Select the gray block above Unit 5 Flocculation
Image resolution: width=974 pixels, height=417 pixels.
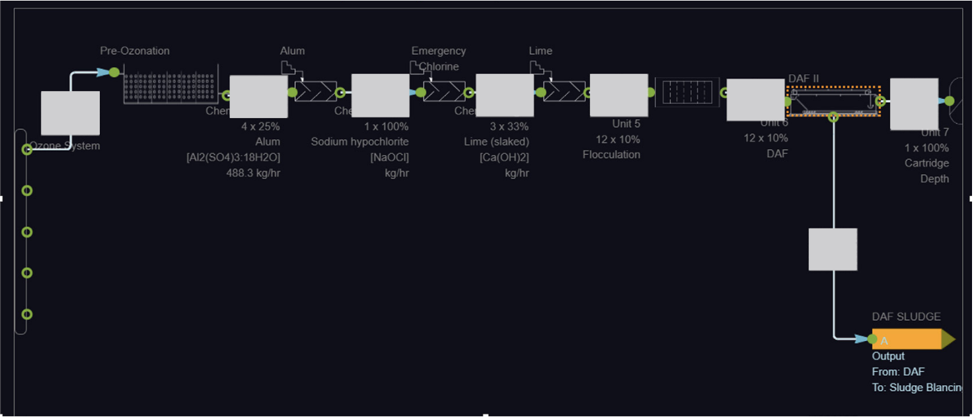618,95
